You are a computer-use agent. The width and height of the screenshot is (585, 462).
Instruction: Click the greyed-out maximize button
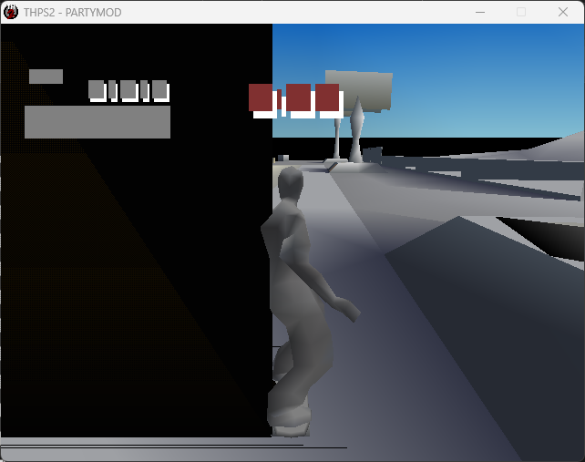521,13
